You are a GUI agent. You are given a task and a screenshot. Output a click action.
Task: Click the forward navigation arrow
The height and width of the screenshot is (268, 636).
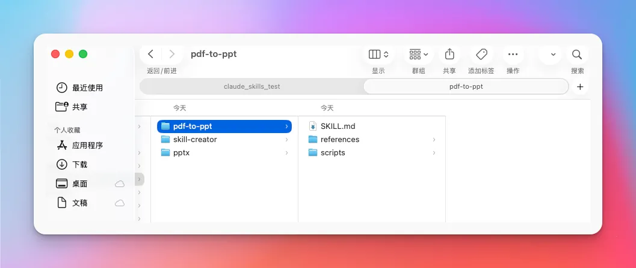pos(172,55)
